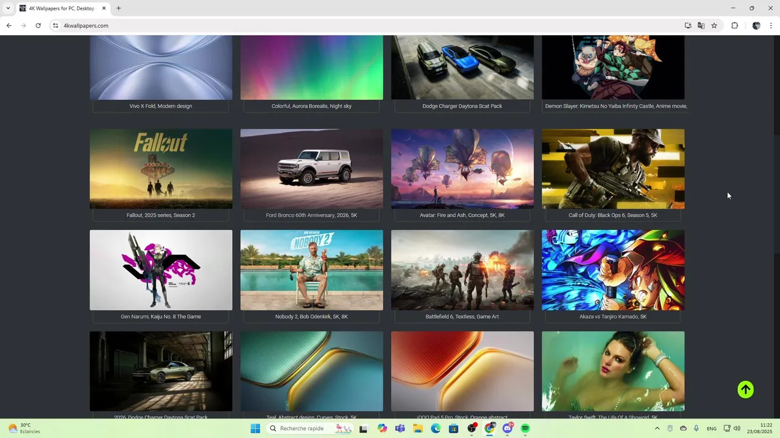
Task: Open the Windows Start menu
Action: coord(255,428)
